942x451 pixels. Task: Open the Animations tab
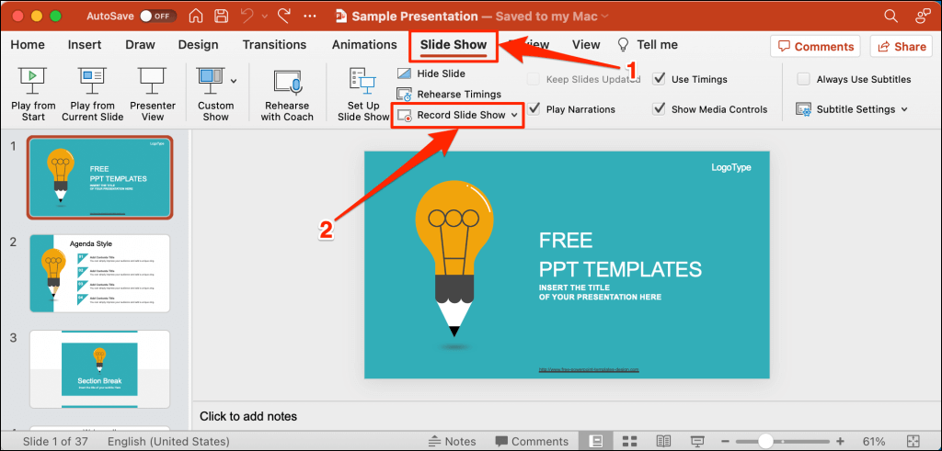364,44
